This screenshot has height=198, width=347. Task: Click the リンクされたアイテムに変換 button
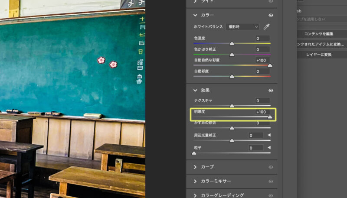[322, 44]
